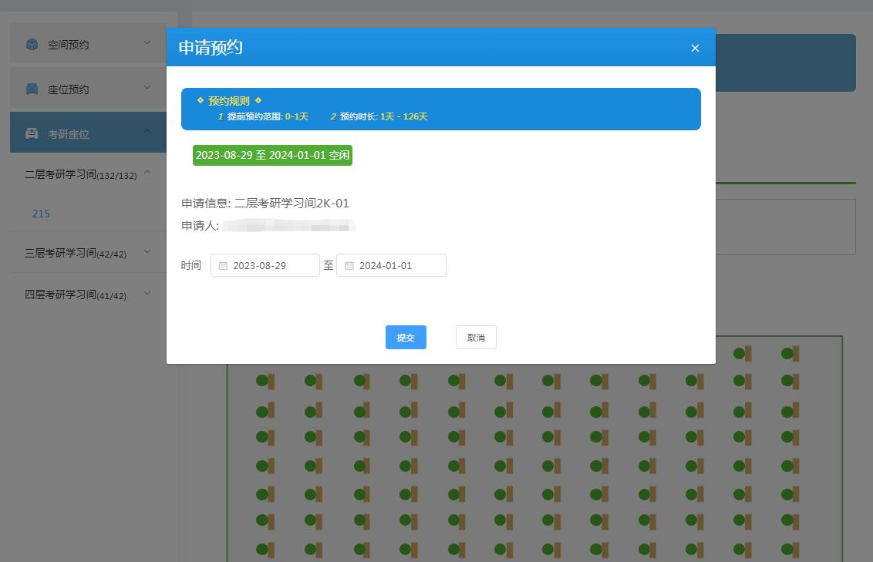Click calendar icon in start date field
The height and width of the screenshot is (562, 873).
[223, 266]
